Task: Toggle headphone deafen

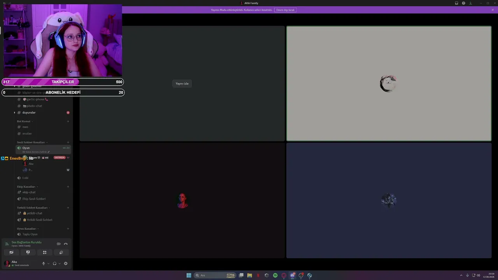Action: tap(54, 263)
